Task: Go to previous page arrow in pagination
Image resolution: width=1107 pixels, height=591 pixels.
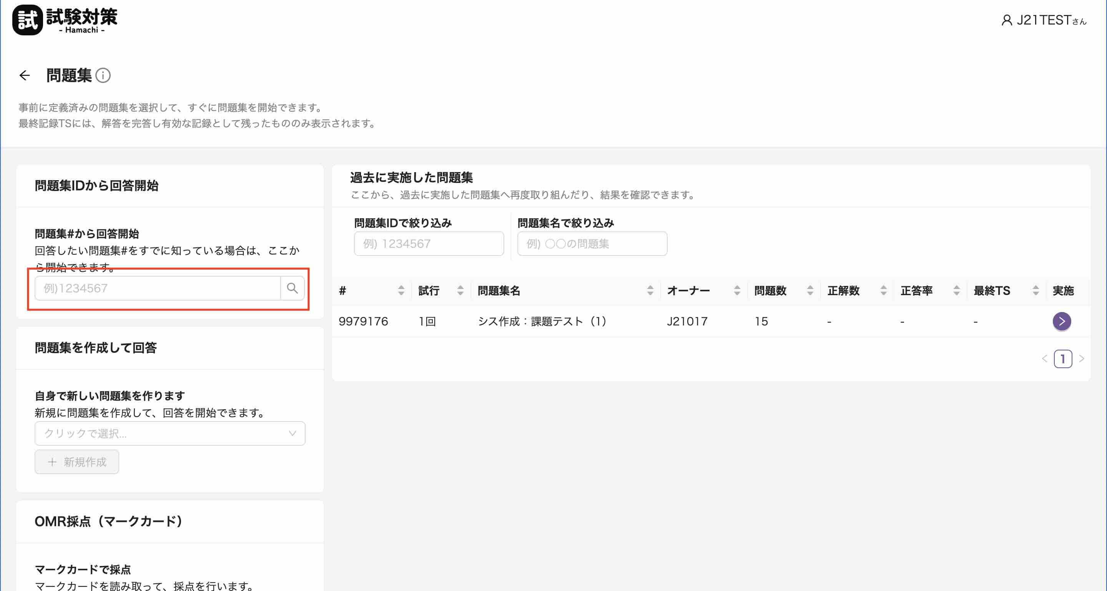Action: 1045,359
